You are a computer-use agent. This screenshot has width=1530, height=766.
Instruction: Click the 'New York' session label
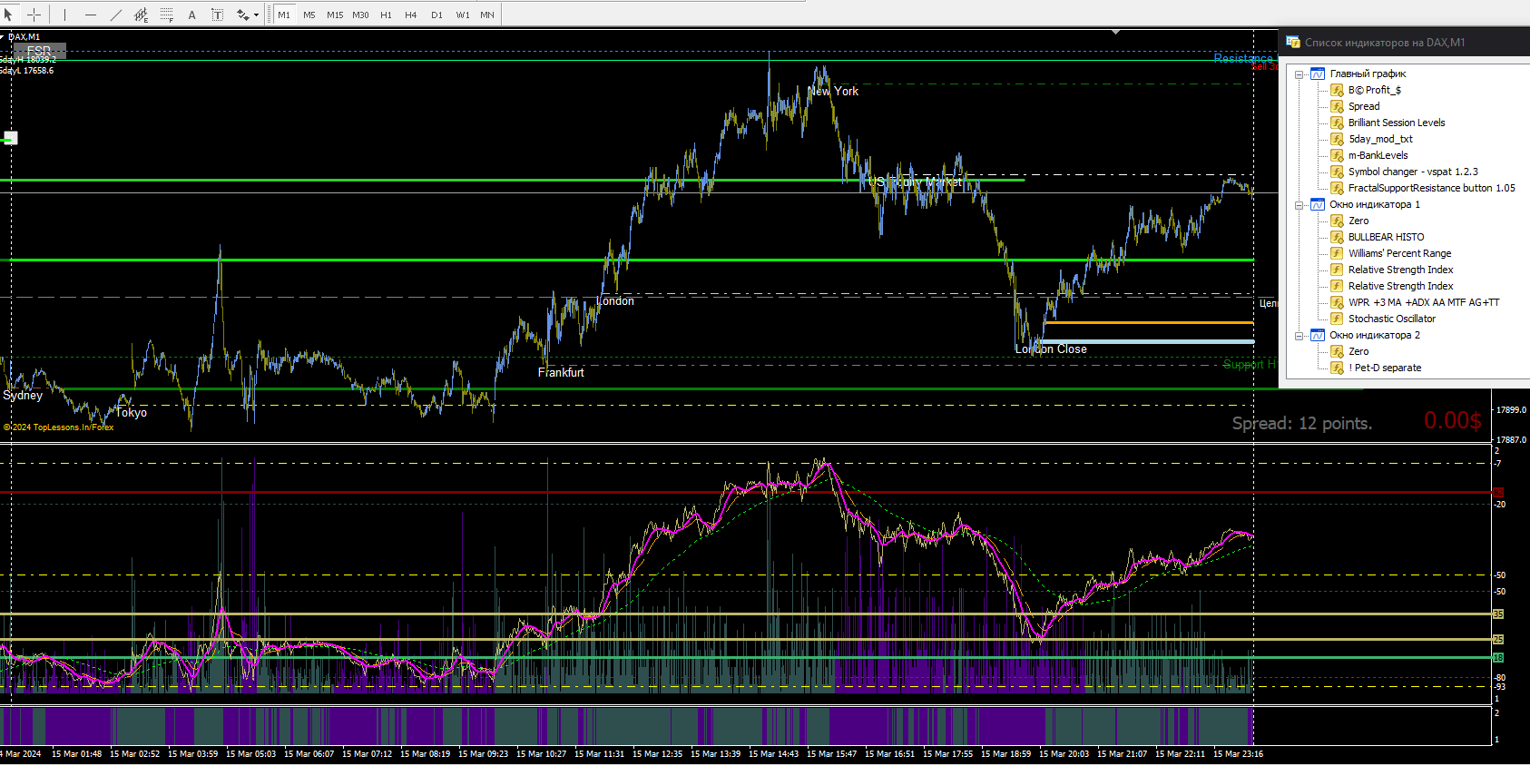tap(833, 91)
